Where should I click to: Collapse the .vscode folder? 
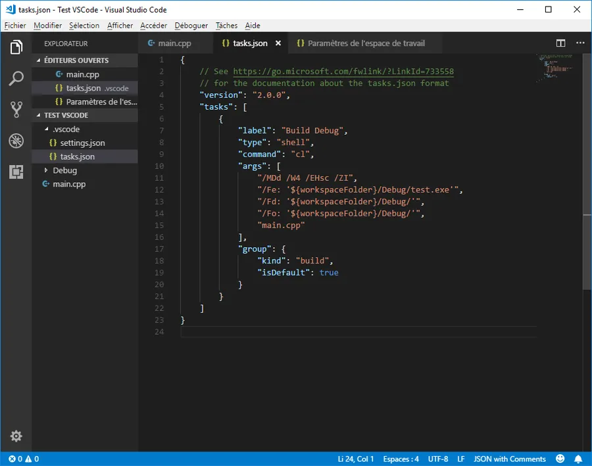tap(46, 129)
